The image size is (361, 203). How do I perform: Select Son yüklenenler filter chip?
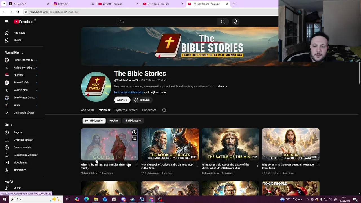[94, 121]
